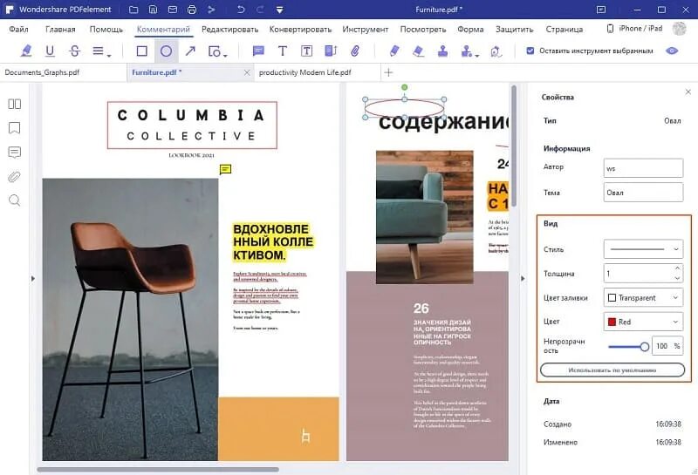
Task: Click the save icon in title bar
Action: (x=154, y=10)
